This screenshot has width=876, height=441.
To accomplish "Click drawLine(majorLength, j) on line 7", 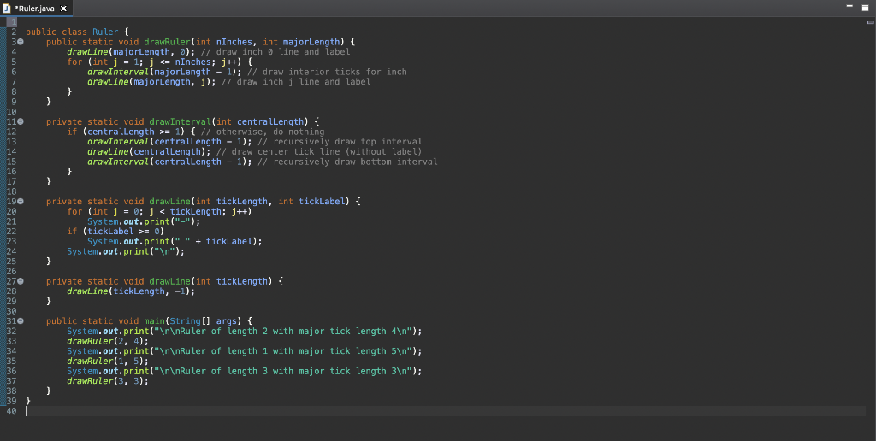I will pyautogui.click(x=151, y=82).
